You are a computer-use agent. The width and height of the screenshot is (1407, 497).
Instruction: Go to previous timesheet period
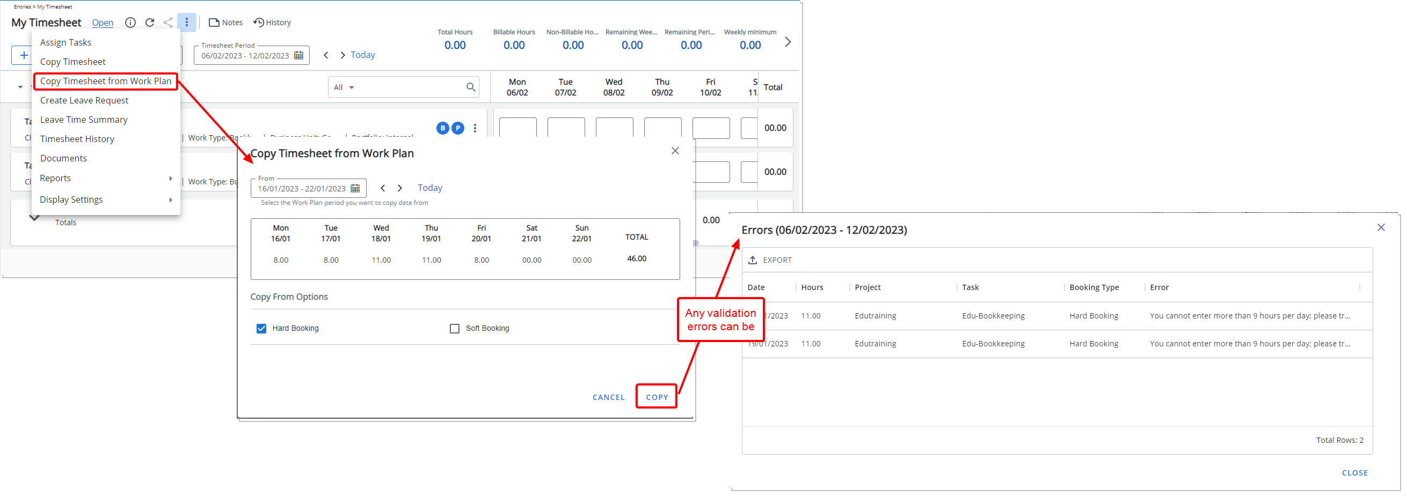[326, 55]
